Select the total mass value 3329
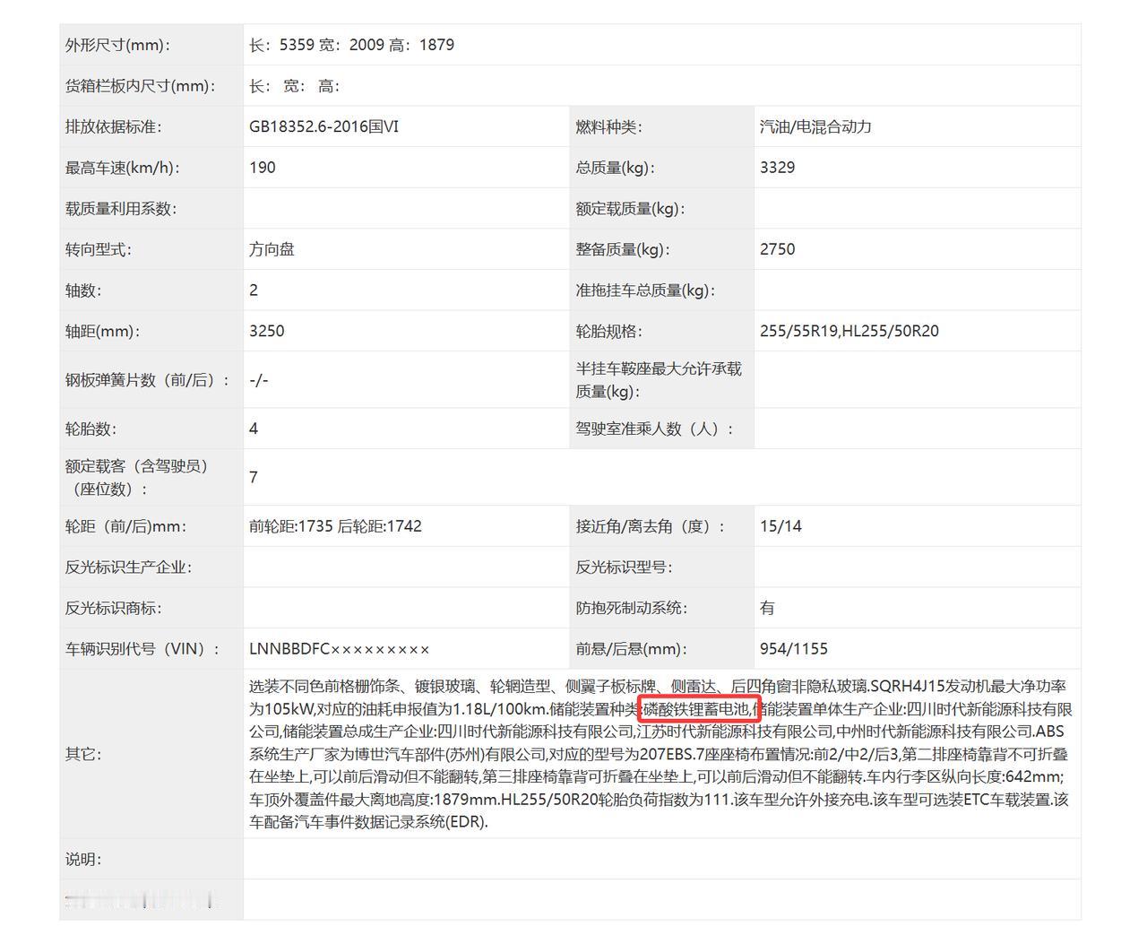 tap(777, 168)
